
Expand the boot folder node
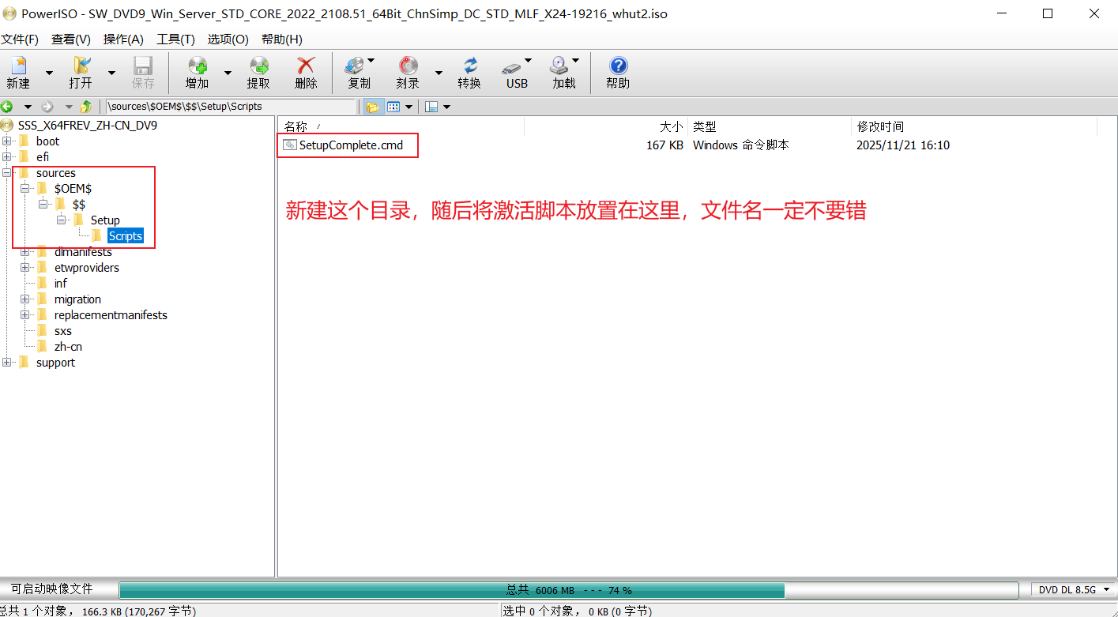(x=7, y=141)
